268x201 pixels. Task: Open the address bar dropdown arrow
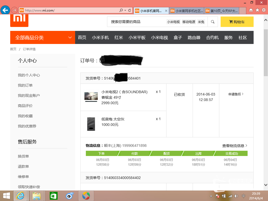[x=125, y=10]
